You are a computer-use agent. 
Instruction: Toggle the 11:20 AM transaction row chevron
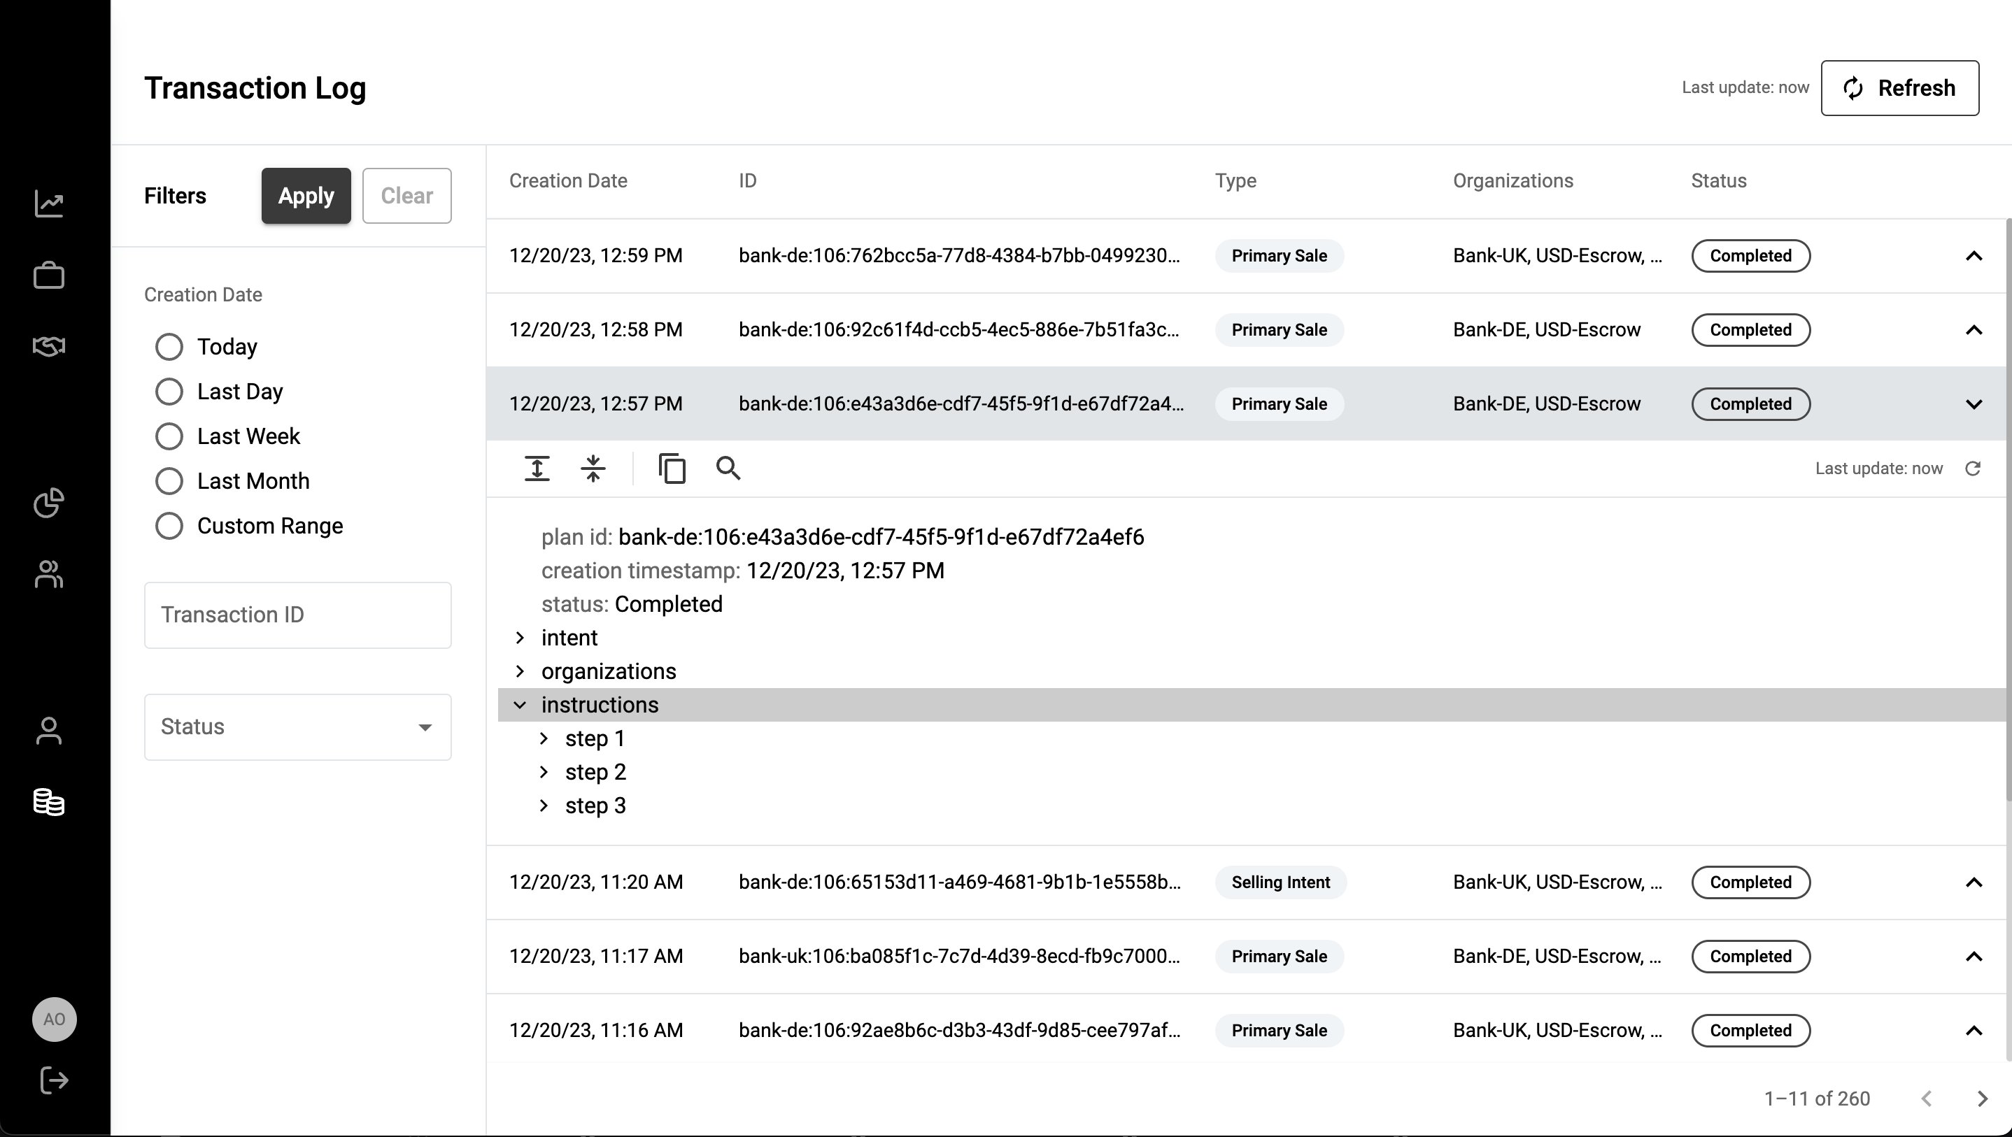(x=1974, y=882)
